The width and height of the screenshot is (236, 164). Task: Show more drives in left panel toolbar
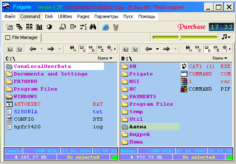coord(115,49)
